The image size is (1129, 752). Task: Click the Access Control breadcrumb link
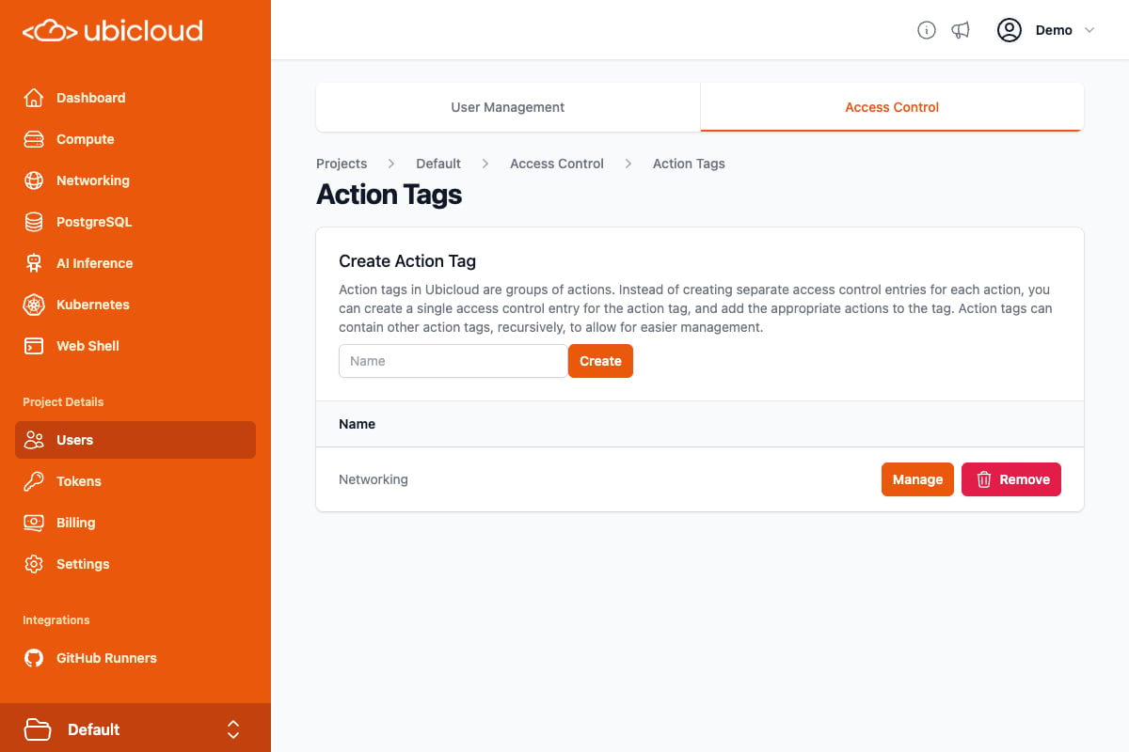coord(557,164)
